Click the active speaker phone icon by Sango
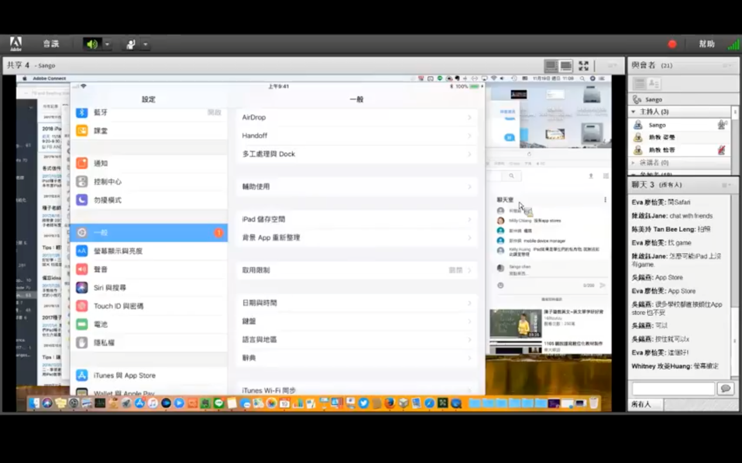This screenshot has width=742, height=463. click(x=637, y=100)
